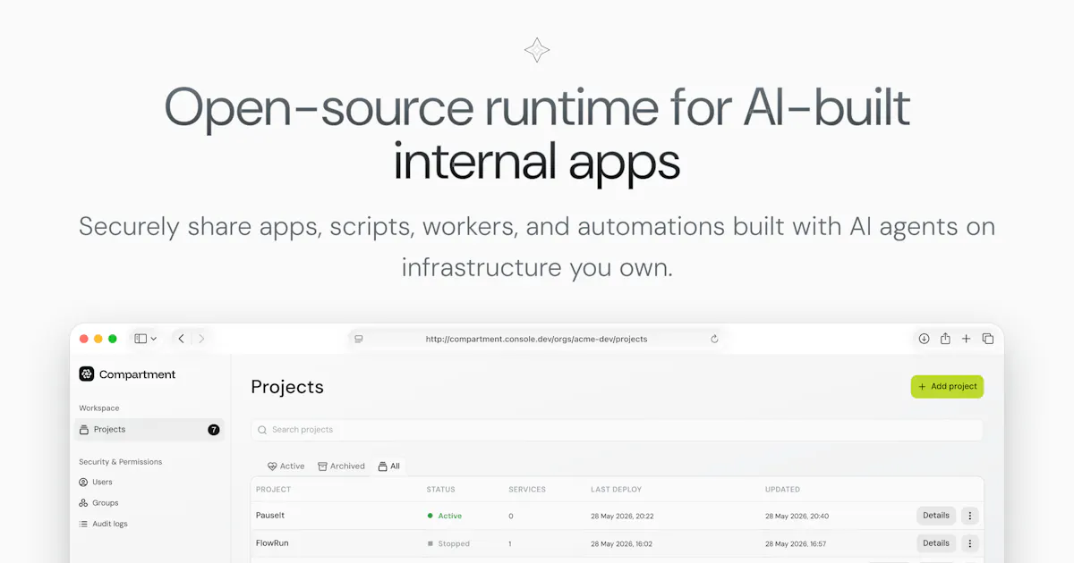
Task: Click the Add project button
Action: click(x=947, y=387)
